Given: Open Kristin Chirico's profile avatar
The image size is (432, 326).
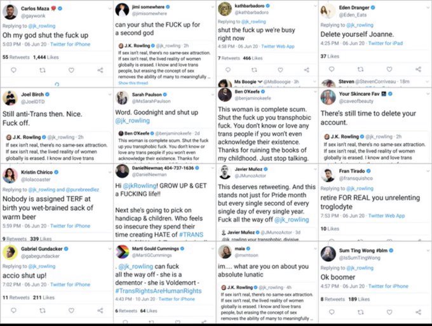Looking at the screenshot, I should point(10,175).
